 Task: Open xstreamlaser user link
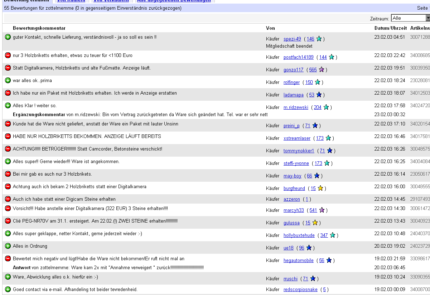297,138
